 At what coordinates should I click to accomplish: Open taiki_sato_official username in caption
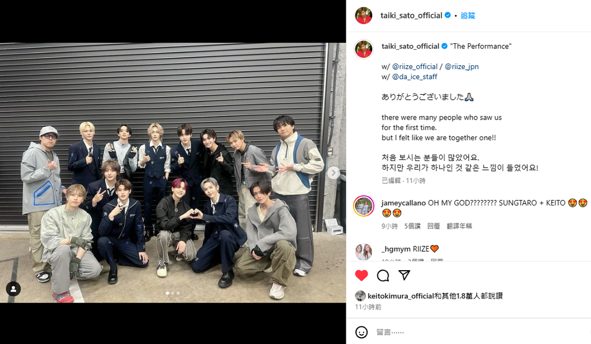pyautogui.click(x=410, y=46)
